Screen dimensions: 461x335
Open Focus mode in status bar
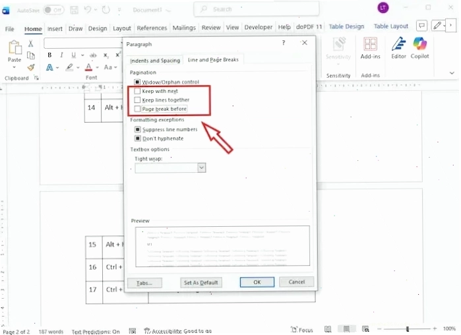[302, 330]
